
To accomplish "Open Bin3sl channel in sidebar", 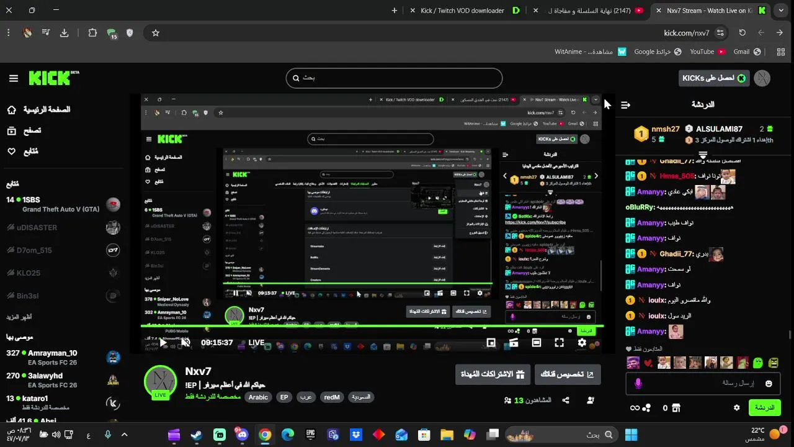I will [x=62, y=296].
